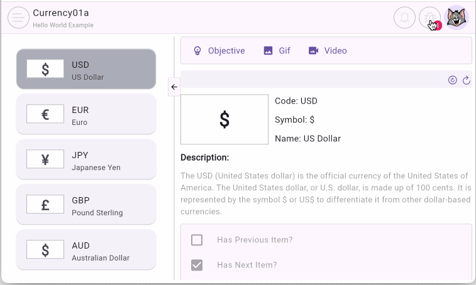Open the Tom cat user avatar

[x=456, y=18]
